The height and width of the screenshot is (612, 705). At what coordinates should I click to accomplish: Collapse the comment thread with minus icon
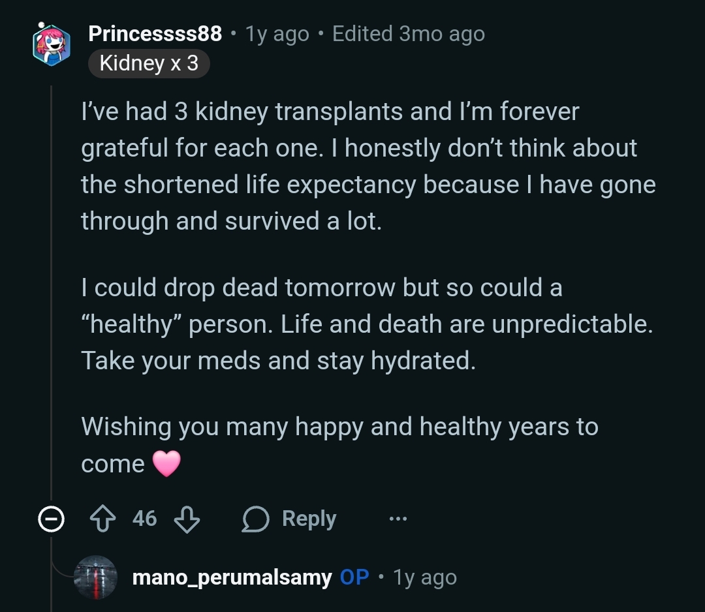click(51, 519)
